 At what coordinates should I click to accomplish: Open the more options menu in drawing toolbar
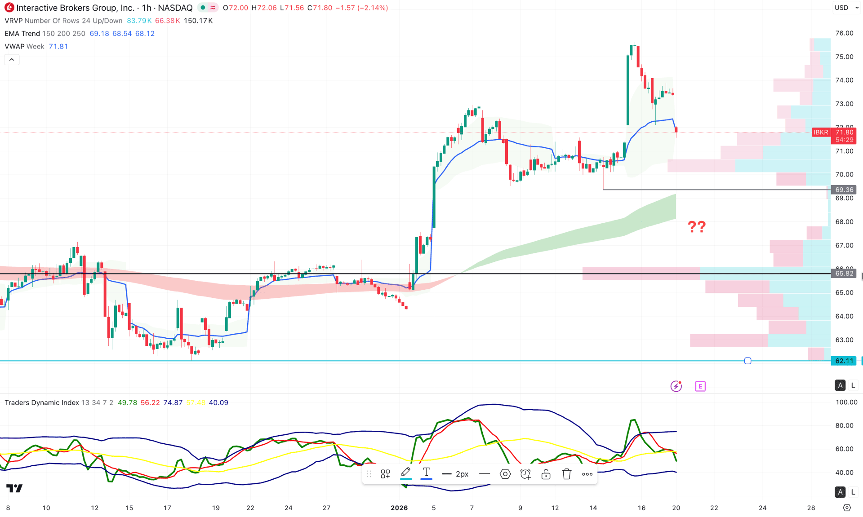tap(587, 473)
